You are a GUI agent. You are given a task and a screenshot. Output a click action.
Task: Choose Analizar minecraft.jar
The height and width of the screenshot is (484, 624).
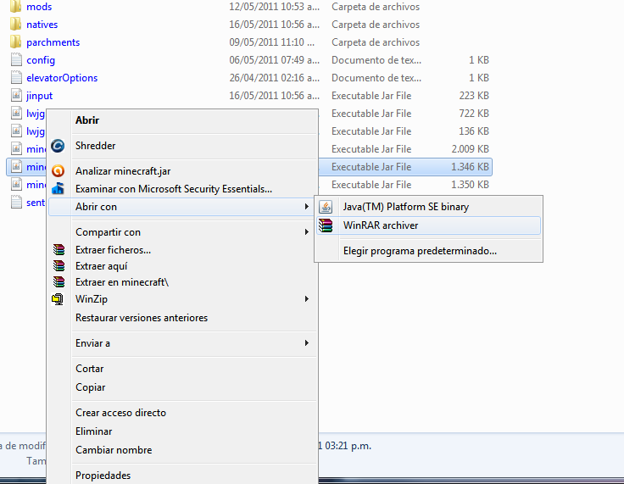[182, 171]
